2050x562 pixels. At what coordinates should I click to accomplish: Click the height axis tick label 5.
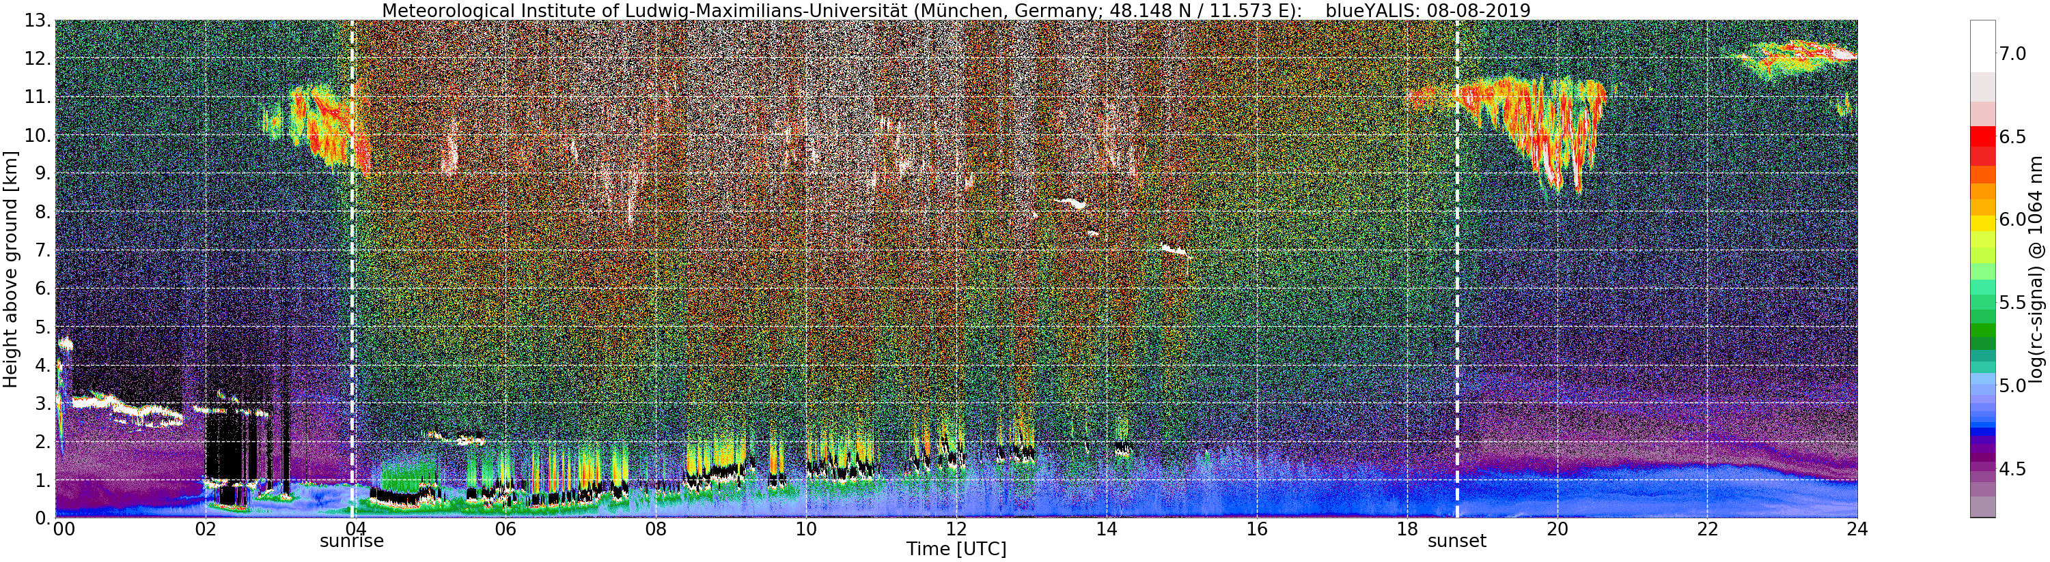42,327
